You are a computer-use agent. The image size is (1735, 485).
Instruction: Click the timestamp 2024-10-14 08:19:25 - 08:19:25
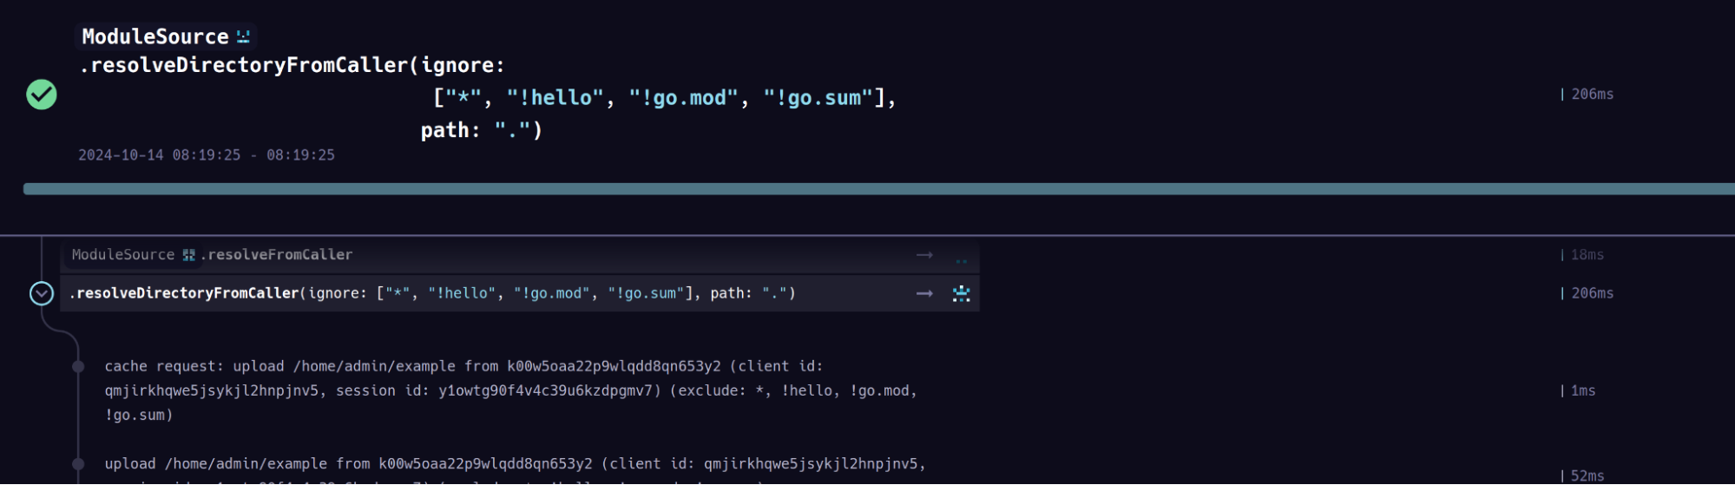click(x=207, y=155)
